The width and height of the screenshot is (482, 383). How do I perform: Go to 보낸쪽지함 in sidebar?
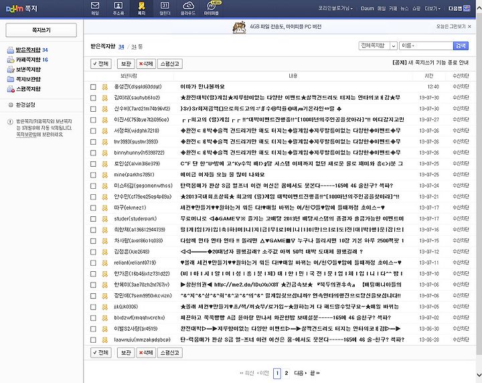(28, 70)
